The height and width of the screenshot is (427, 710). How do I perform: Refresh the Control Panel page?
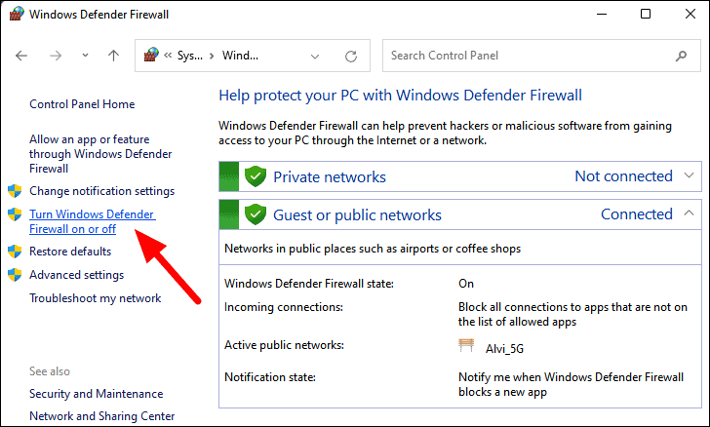[x=351, y=57]
